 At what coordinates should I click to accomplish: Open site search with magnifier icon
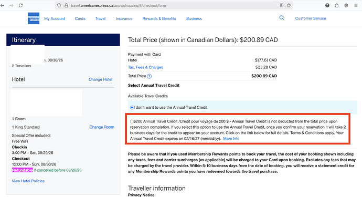tap(282, 18)
